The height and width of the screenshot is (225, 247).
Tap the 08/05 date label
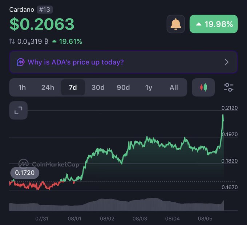tap(205, 219)
